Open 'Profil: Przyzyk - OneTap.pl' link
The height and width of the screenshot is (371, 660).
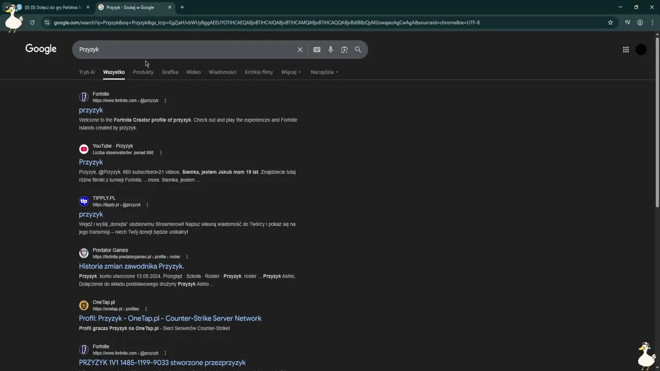click(170, 318)
